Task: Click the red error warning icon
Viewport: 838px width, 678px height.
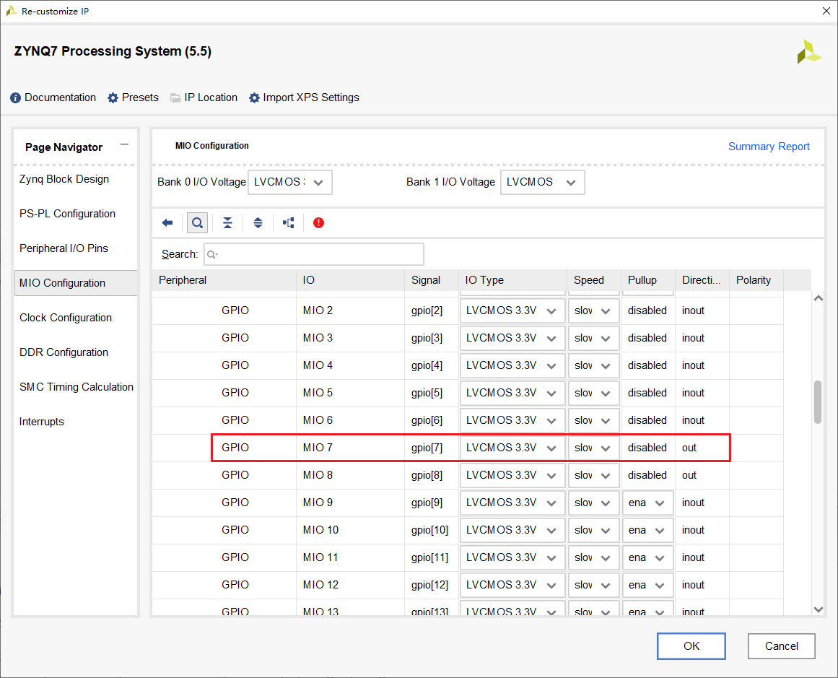Action: point(318,223)
